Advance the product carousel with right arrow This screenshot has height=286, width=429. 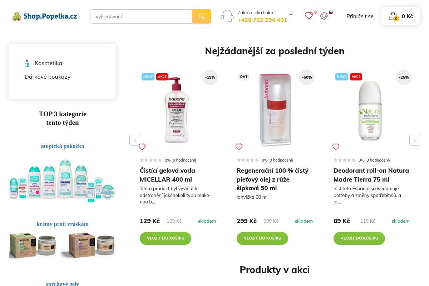[414, 140]
